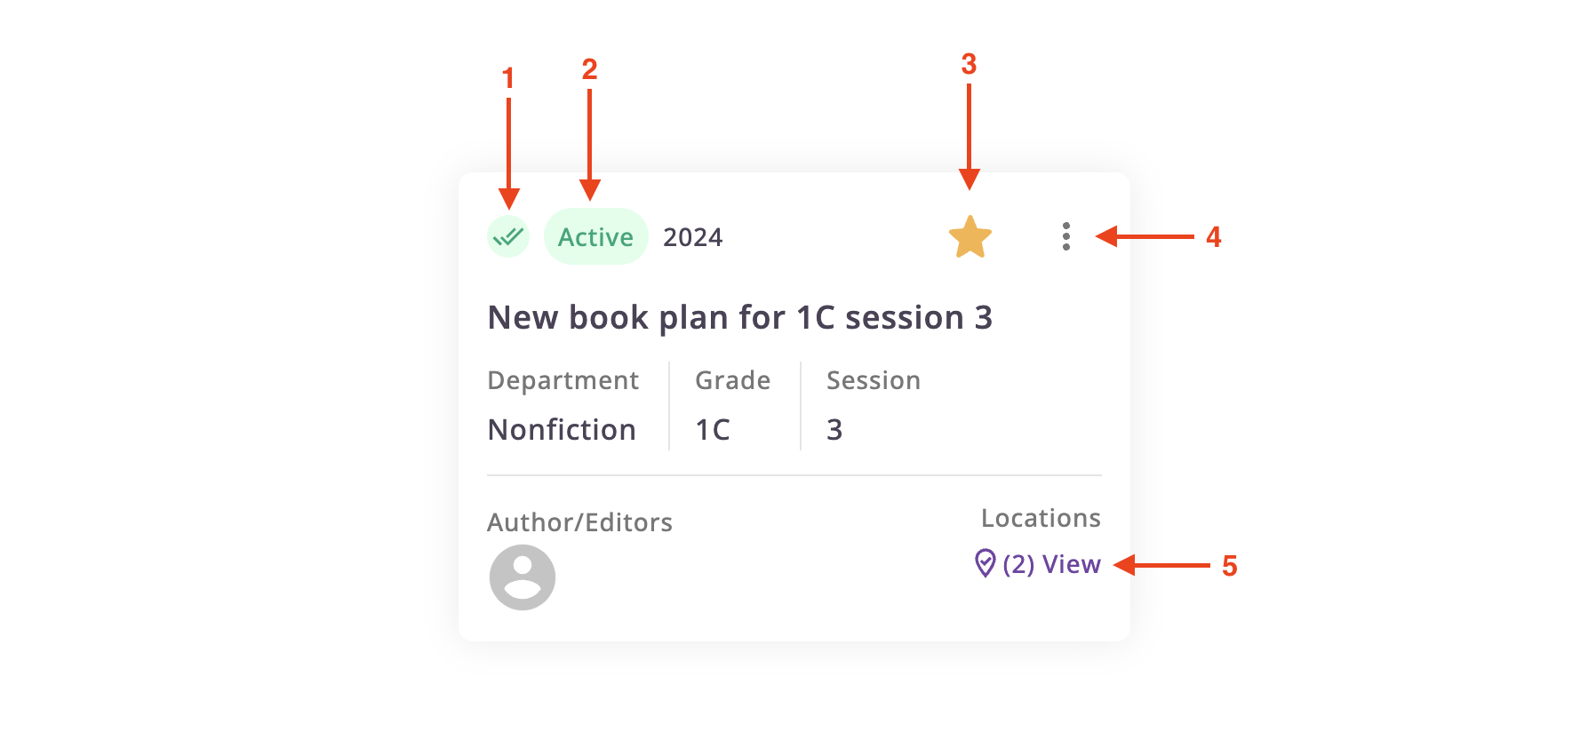Click the Grade field label

(732, 380)
